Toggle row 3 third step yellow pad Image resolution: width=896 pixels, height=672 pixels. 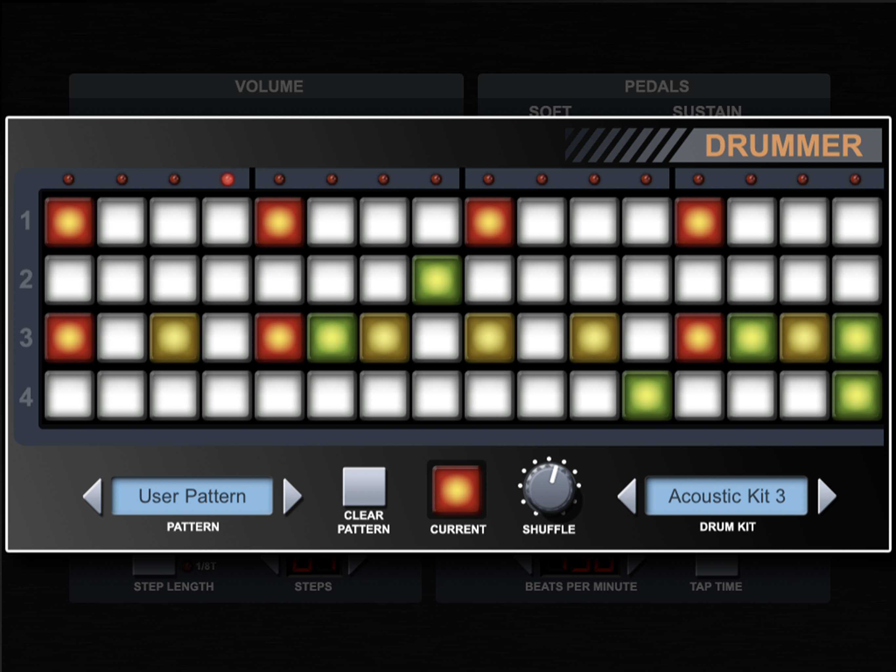174,337
